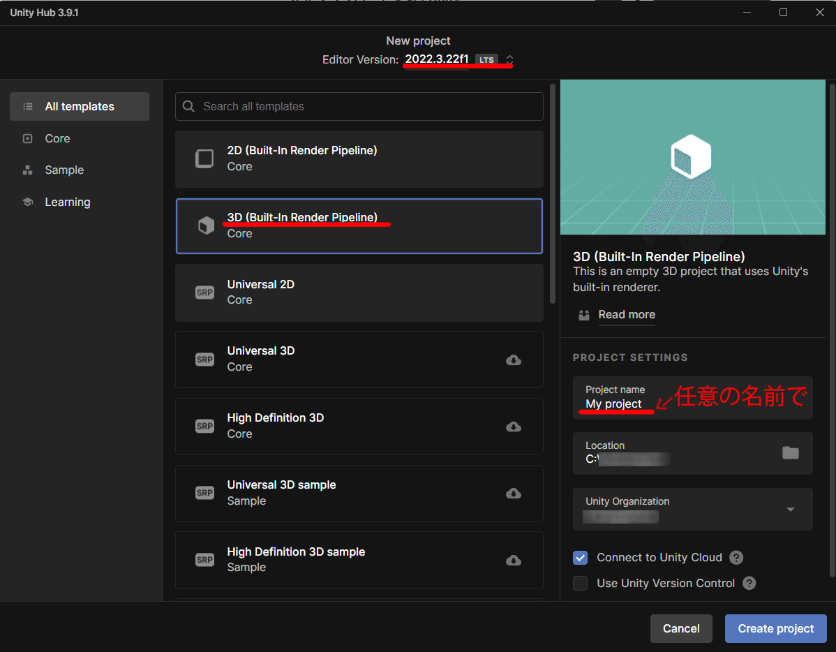The width and height of the screenshot is (836, 652).
Task: Browse location with the folder icon
Action: (790, 453)
